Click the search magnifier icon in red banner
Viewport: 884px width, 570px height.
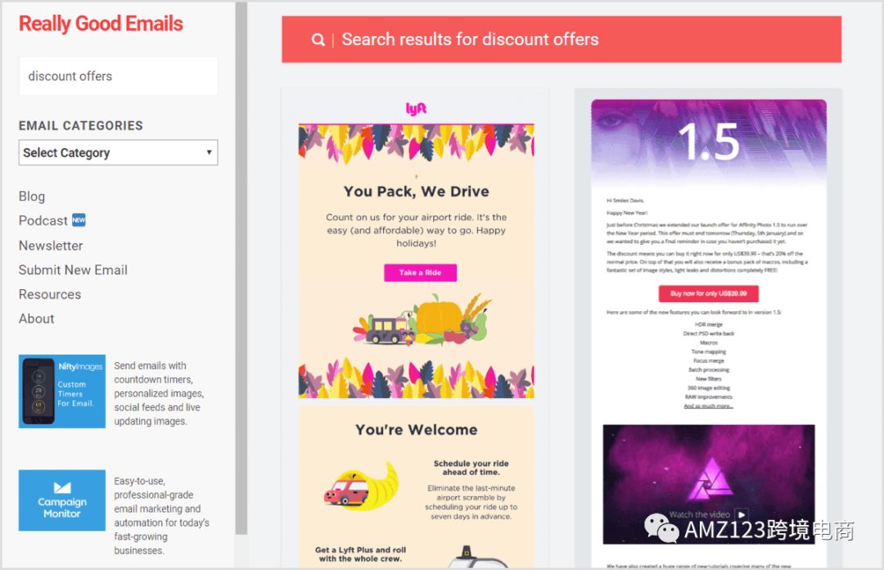(318, 39)
